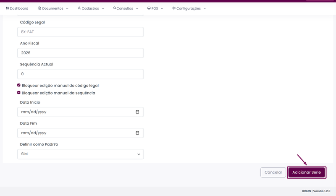
Task: Focus the Código Legal input field
Action: pyautogui.click(x=80, y=32)
